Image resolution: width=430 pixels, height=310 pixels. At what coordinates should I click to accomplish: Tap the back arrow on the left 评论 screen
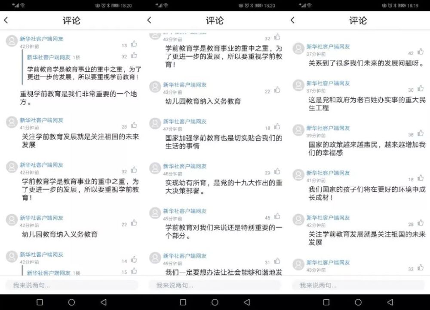coord(6,20)
